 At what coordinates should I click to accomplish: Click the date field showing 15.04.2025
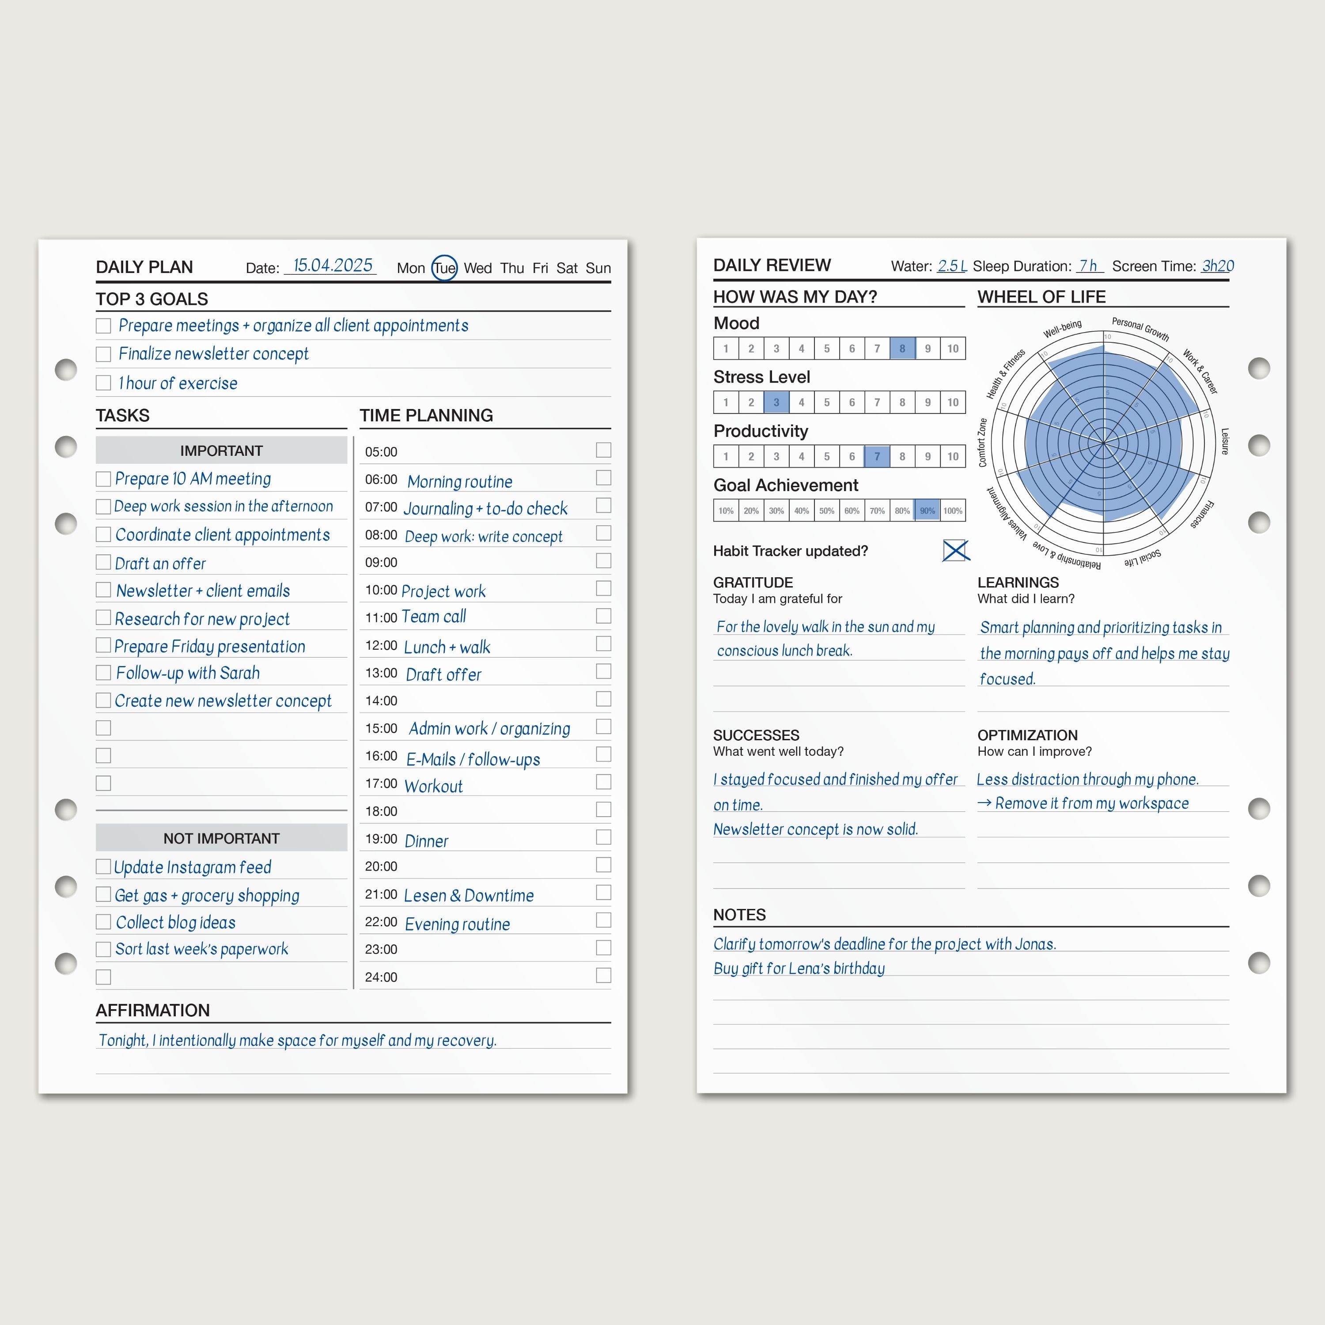[332, 266]
